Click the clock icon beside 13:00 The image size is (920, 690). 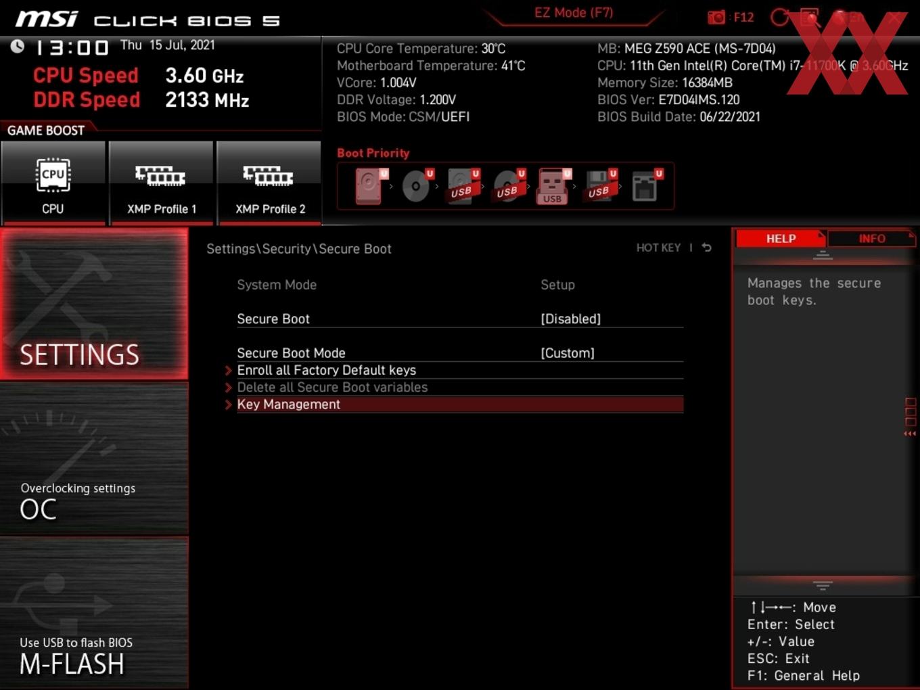tap(17, 46)
